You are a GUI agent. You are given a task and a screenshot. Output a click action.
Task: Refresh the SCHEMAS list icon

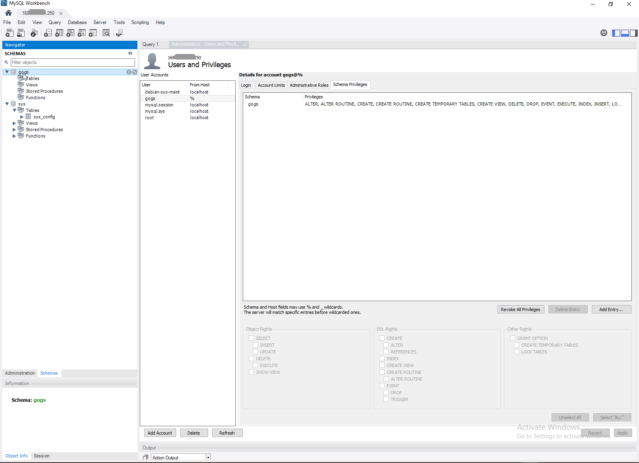130,53
